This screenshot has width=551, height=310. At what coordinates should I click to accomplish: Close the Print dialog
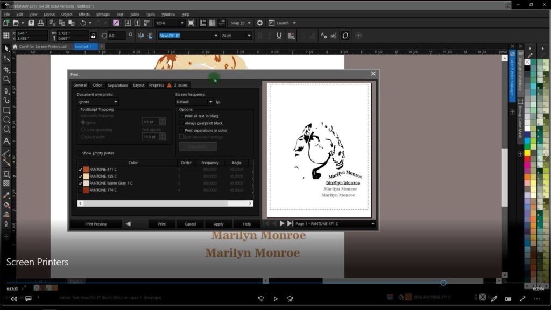pos(373,73)
